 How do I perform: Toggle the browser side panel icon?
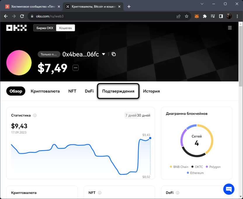221,16
